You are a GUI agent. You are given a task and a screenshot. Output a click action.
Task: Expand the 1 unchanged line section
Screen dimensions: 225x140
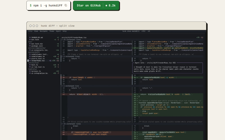point(71,86)
